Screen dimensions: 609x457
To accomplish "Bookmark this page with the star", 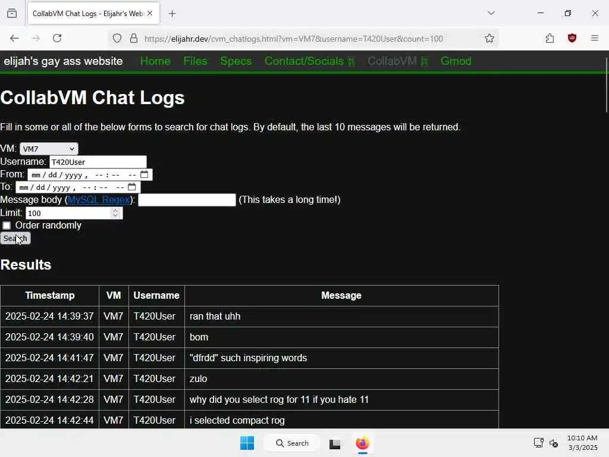I will point(489,38).
